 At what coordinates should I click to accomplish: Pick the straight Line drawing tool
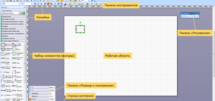click(188, 16)
